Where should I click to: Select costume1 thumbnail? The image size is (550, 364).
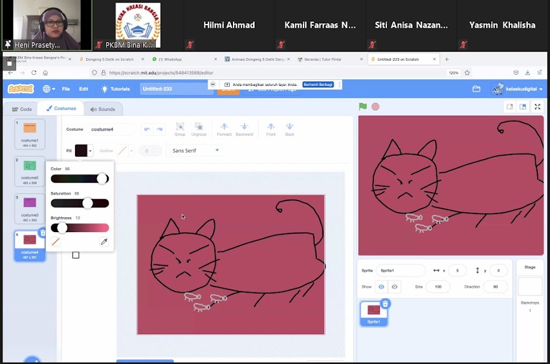tap(30, 134)
